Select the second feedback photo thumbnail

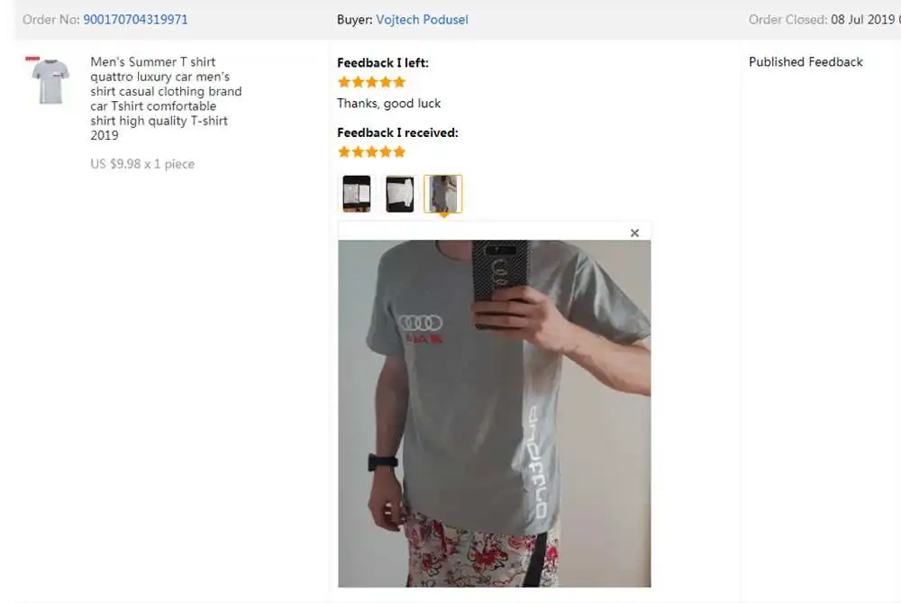click(x=400, y=194)
